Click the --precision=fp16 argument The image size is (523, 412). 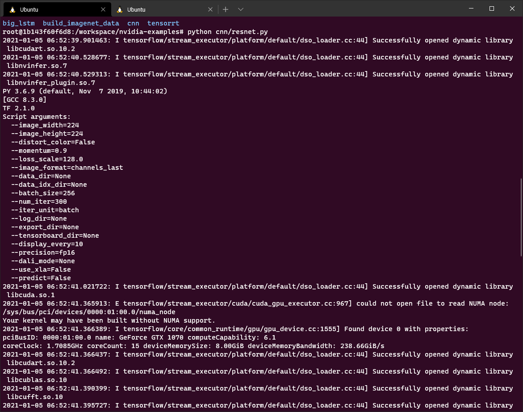[43, 252]
